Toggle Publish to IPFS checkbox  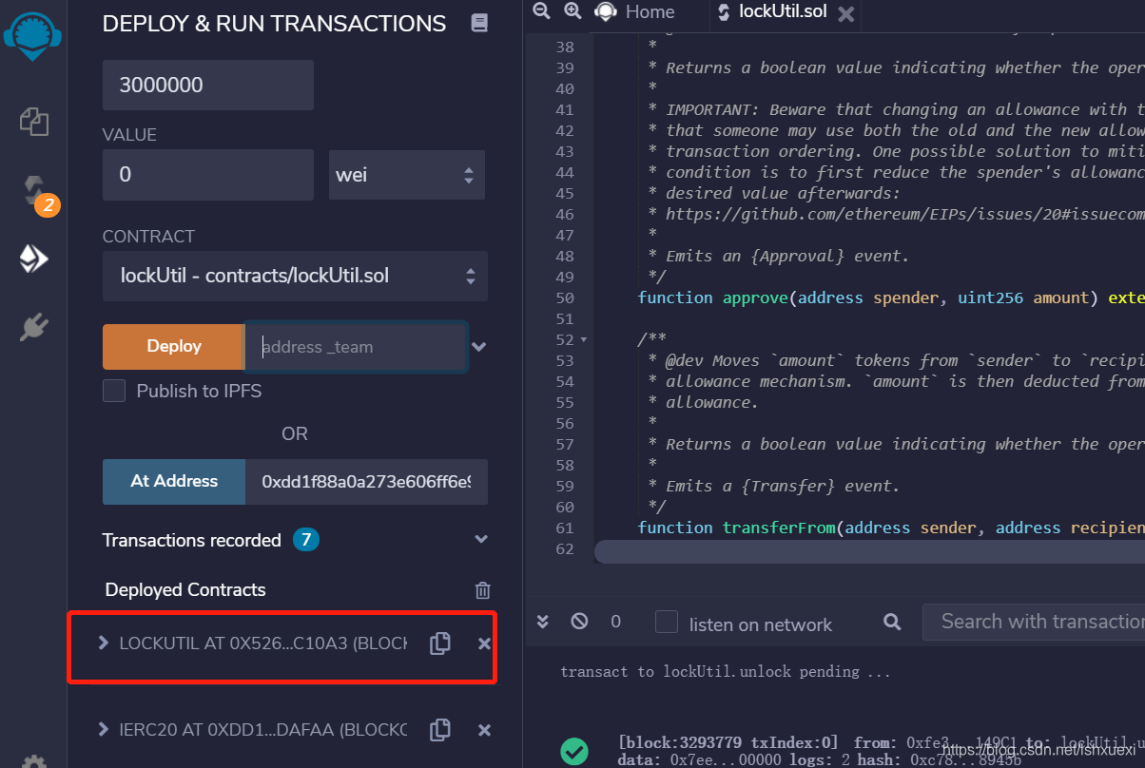pyautogui.click(x=114, y=391)
